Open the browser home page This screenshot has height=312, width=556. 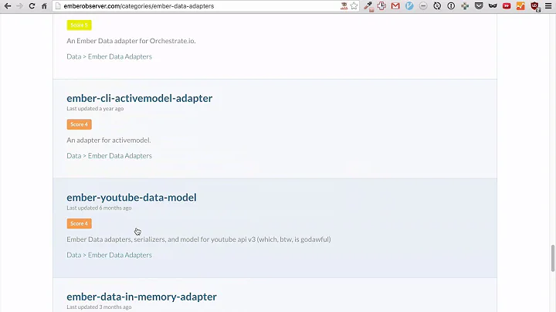tap(44, 6)
